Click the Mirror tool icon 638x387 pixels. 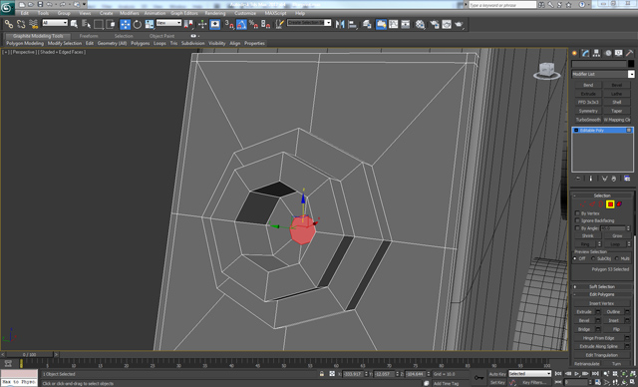[x=340, y=24]
